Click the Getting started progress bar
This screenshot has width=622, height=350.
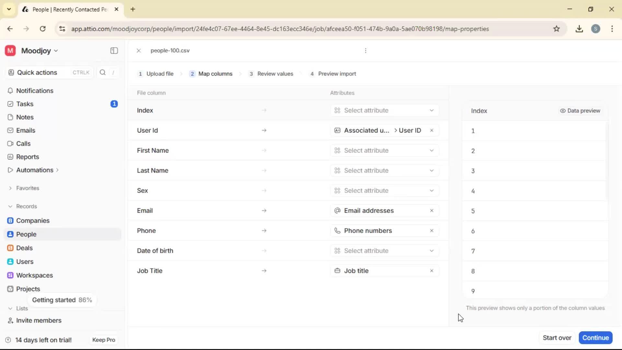[x=62, y=300]
